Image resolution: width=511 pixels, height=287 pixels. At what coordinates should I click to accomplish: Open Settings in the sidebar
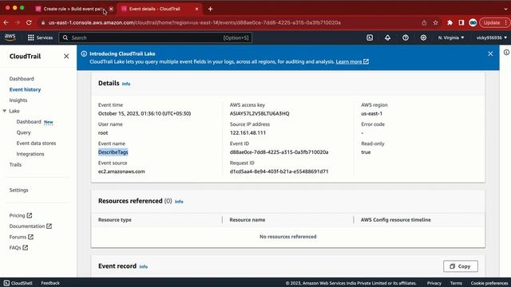point(18,190)
